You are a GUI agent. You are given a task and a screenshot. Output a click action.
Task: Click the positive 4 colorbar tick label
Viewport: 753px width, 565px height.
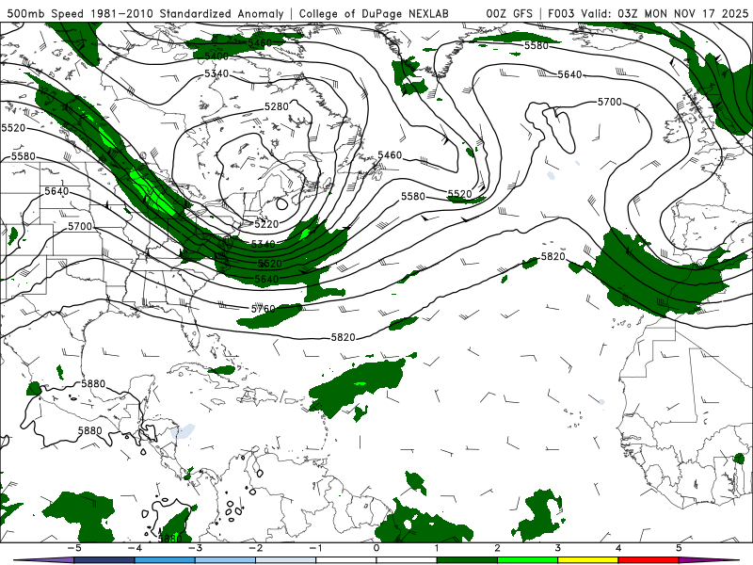coord(618,548)
